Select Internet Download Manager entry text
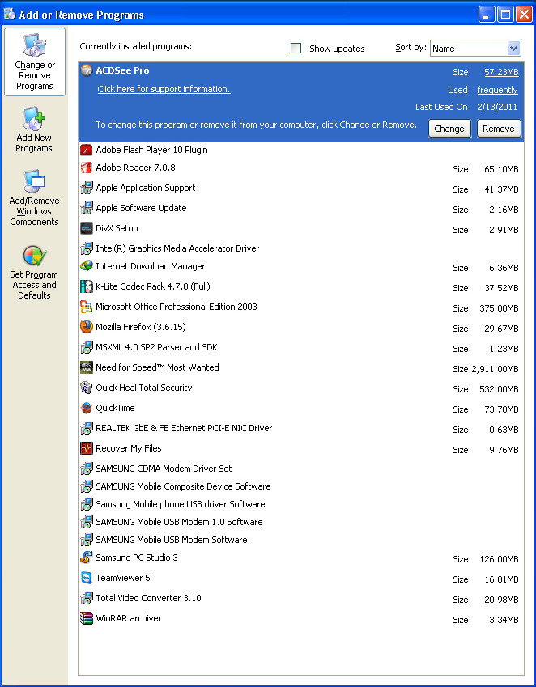536x687 pixels. pos(151,266)
